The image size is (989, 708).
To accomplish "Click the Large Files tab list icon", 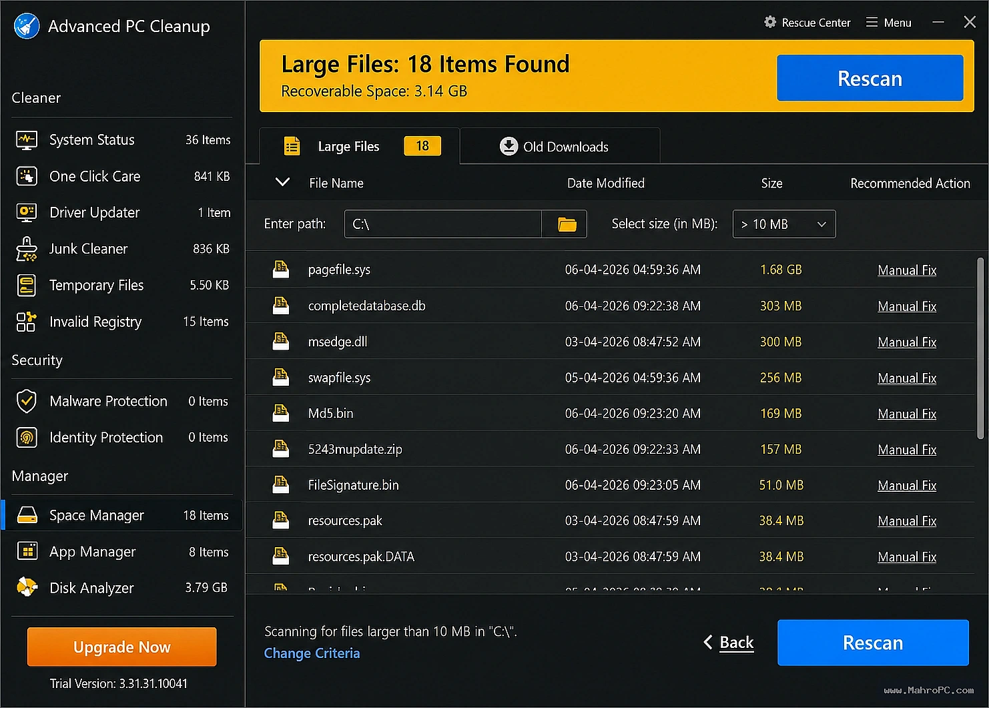I will click(x=292, y=146).
